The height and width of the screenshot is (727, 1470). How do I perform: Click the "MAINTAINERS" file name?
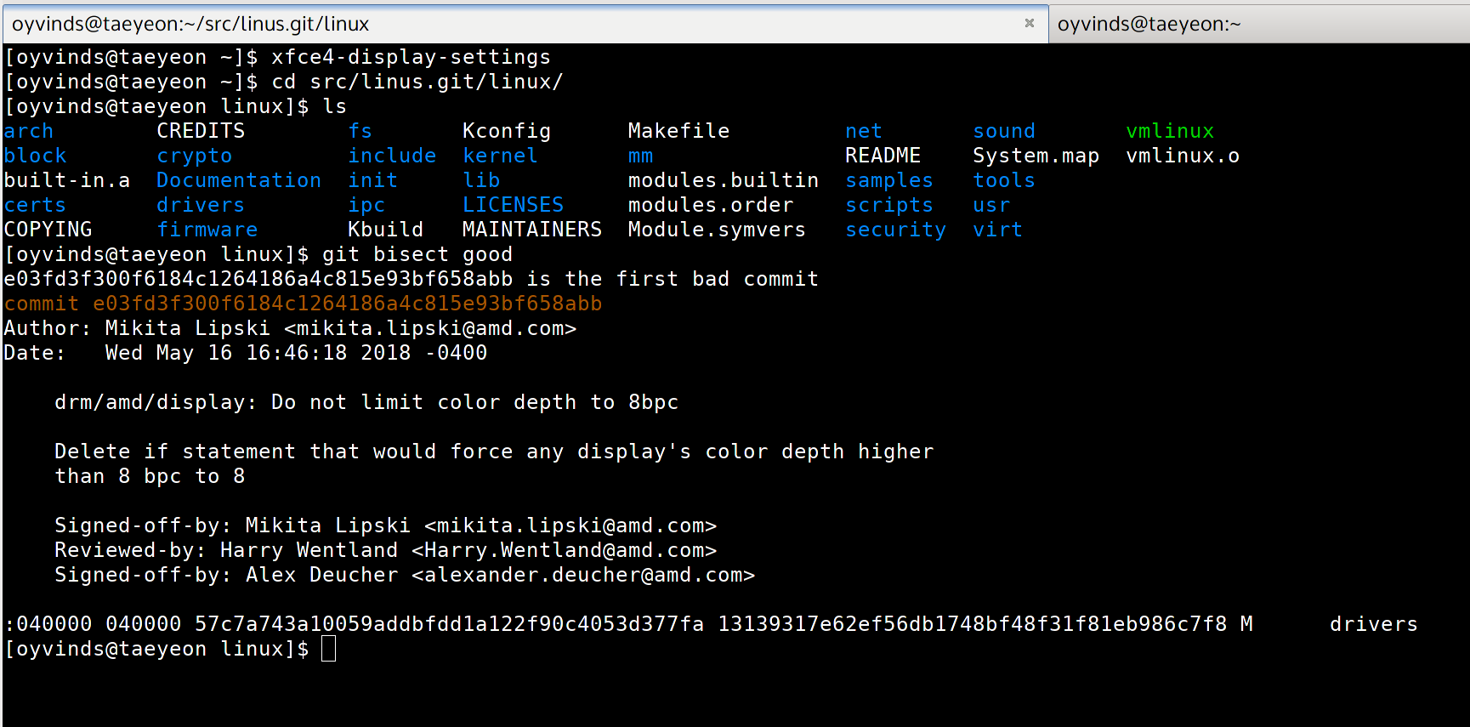coord(531,230)
